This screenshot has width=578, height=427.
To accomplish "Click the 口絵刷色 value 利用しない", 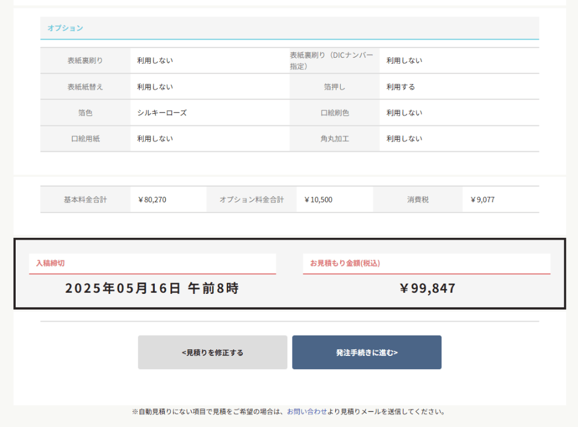I will pos(404,113).
